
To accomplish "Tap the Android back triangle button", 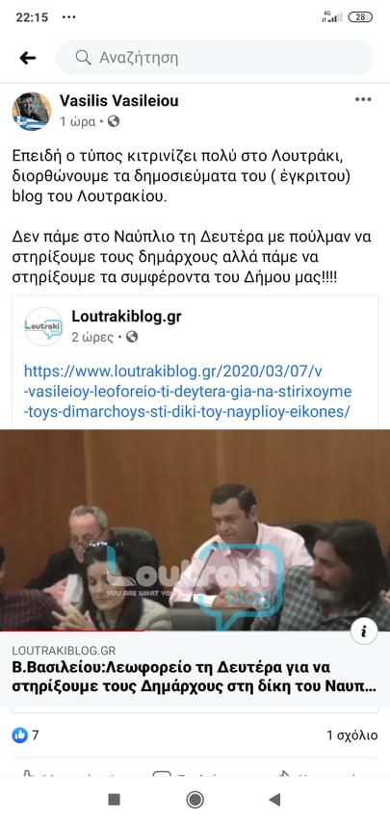I will (x=274, y=799).
